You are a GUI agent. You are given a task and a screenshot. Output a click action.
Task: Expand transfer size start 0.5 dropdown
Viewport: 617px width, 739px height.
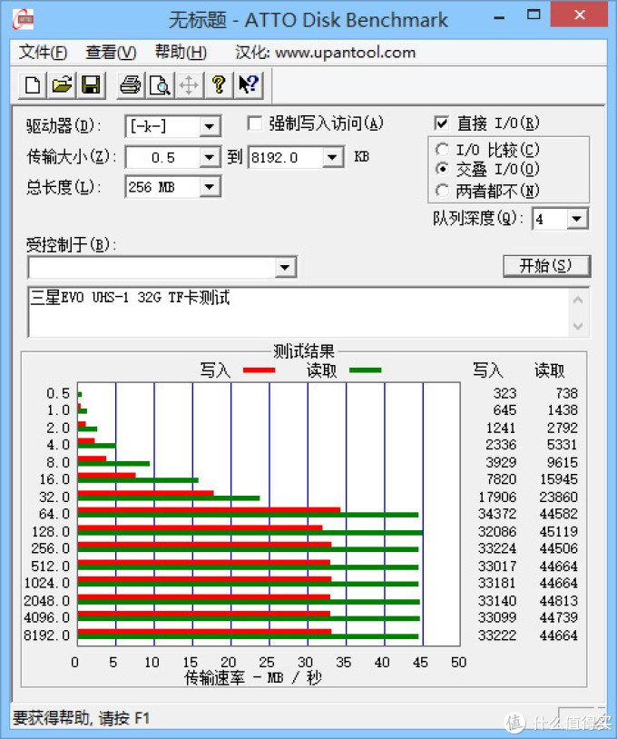click(209, 157)
